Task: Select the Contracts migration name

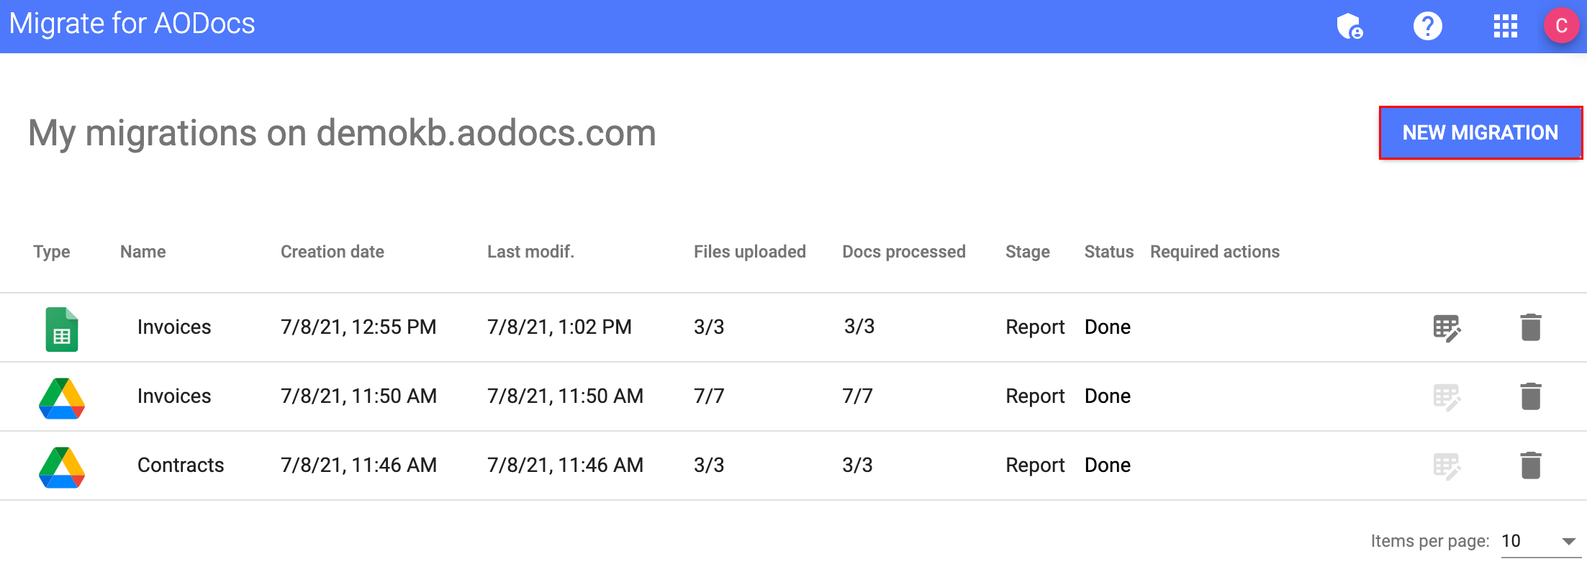Action: (181, 465)
